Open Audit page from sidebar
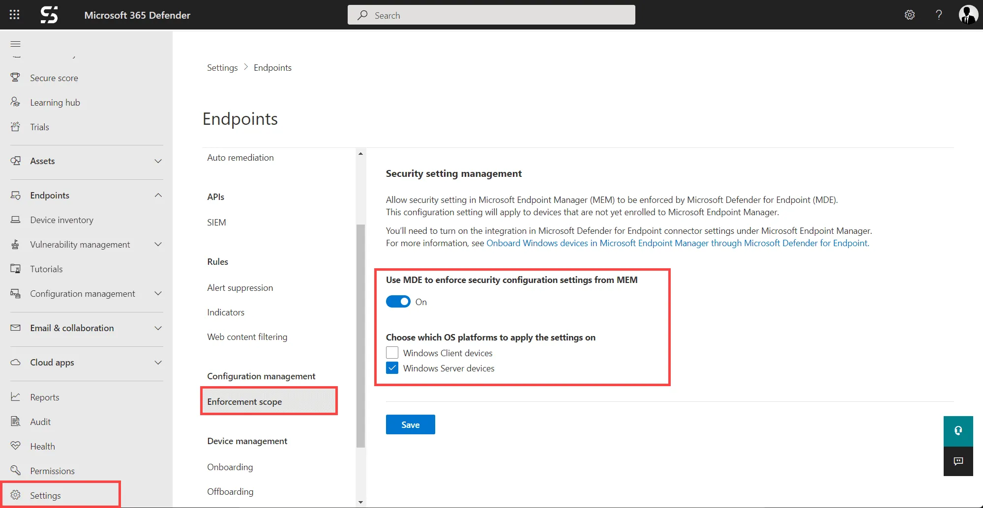Screen dimensions: 983x508 tap(40, 422)
